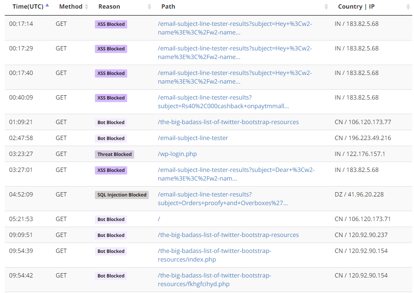Click XSS Blocked badge at 00:17:14
Viewport: 414px width, 293px height.
click(111, 25)
